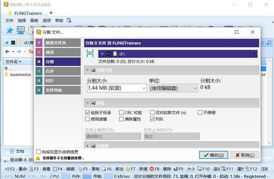The height and width of the screenshot is (179, 274).
Task: Click the F5 copy icon
Action: 80,169
